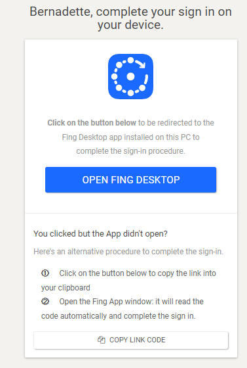Click the 'your device.' heading line
The height and width of the screenshot is (368, 247).
tap(130, 25)
